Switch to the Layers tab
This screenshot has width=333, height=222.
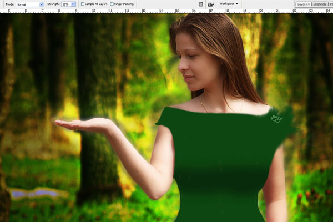[301, 4]
